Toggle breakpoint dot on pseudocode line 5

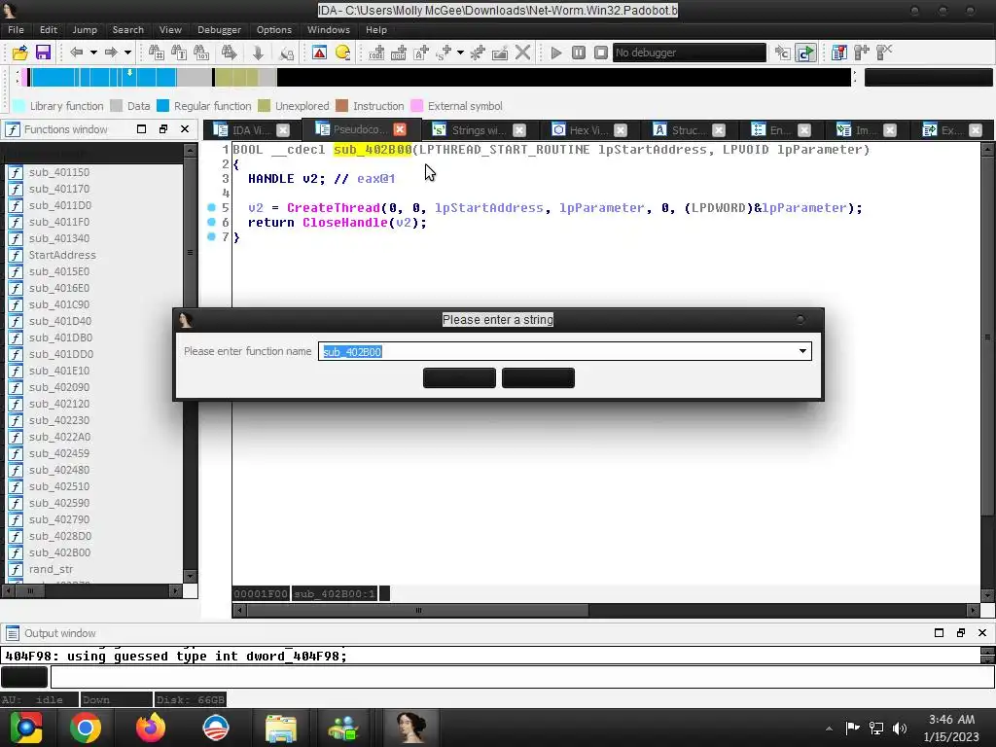[211, 207]
